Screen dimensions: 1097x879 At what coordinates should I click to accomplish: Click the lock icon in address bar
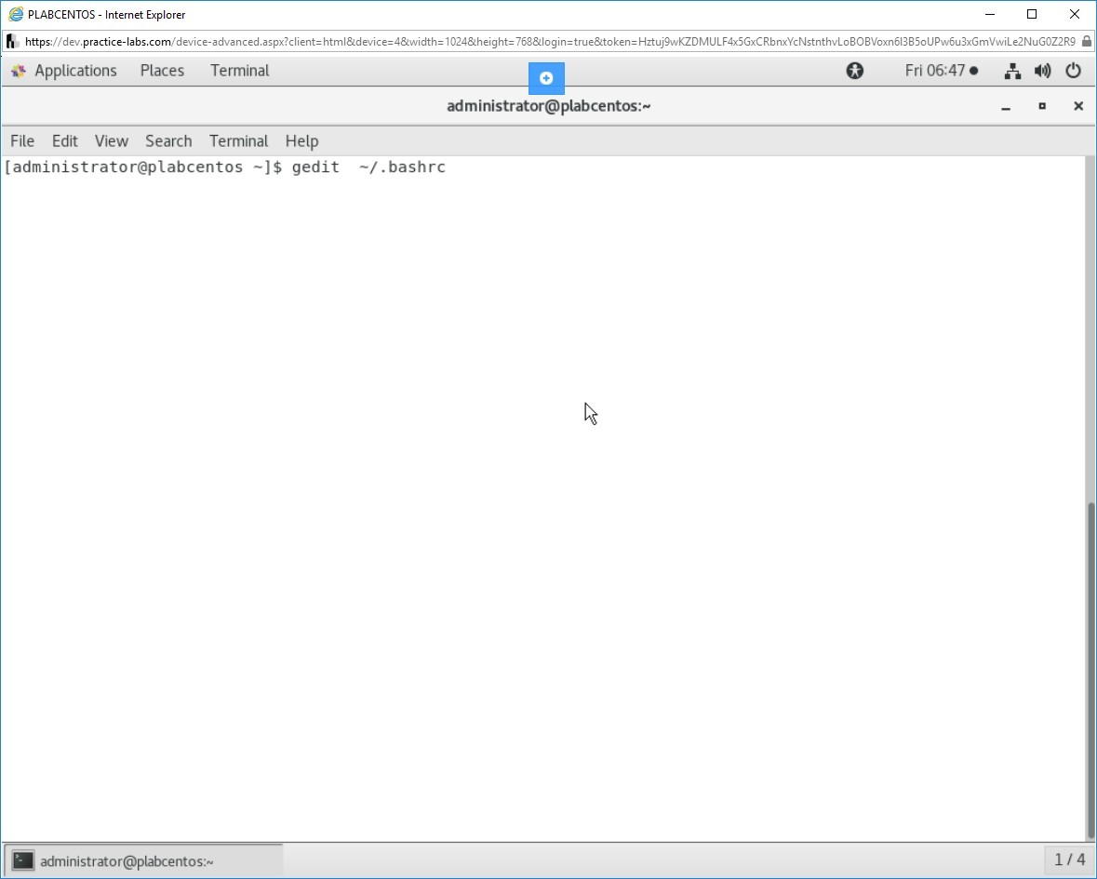(1086, 42)
